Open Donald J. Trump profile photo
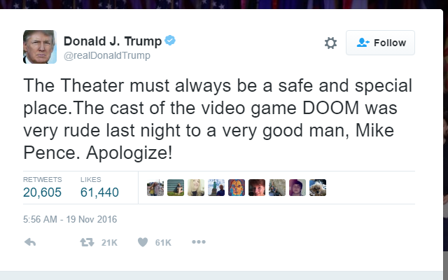Image resolution: width=448 pixels, height=280 pixels. pos(40,47)
